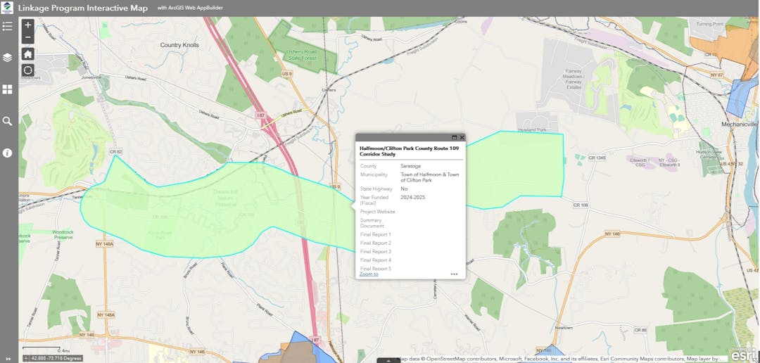
Task: Open the Legend list widget in the sidebar
Action: [8, 27]
